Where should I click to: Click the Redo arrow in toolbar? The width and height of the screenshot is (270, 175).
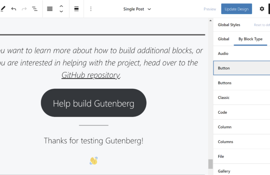pyautogui.click(x=24, y=9)
